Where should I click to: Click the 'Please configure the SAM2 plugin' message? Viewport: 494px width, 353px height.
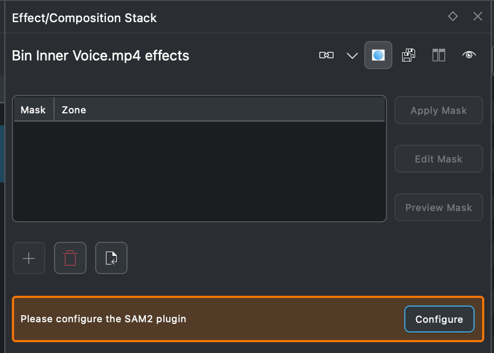tap(103, 319)
